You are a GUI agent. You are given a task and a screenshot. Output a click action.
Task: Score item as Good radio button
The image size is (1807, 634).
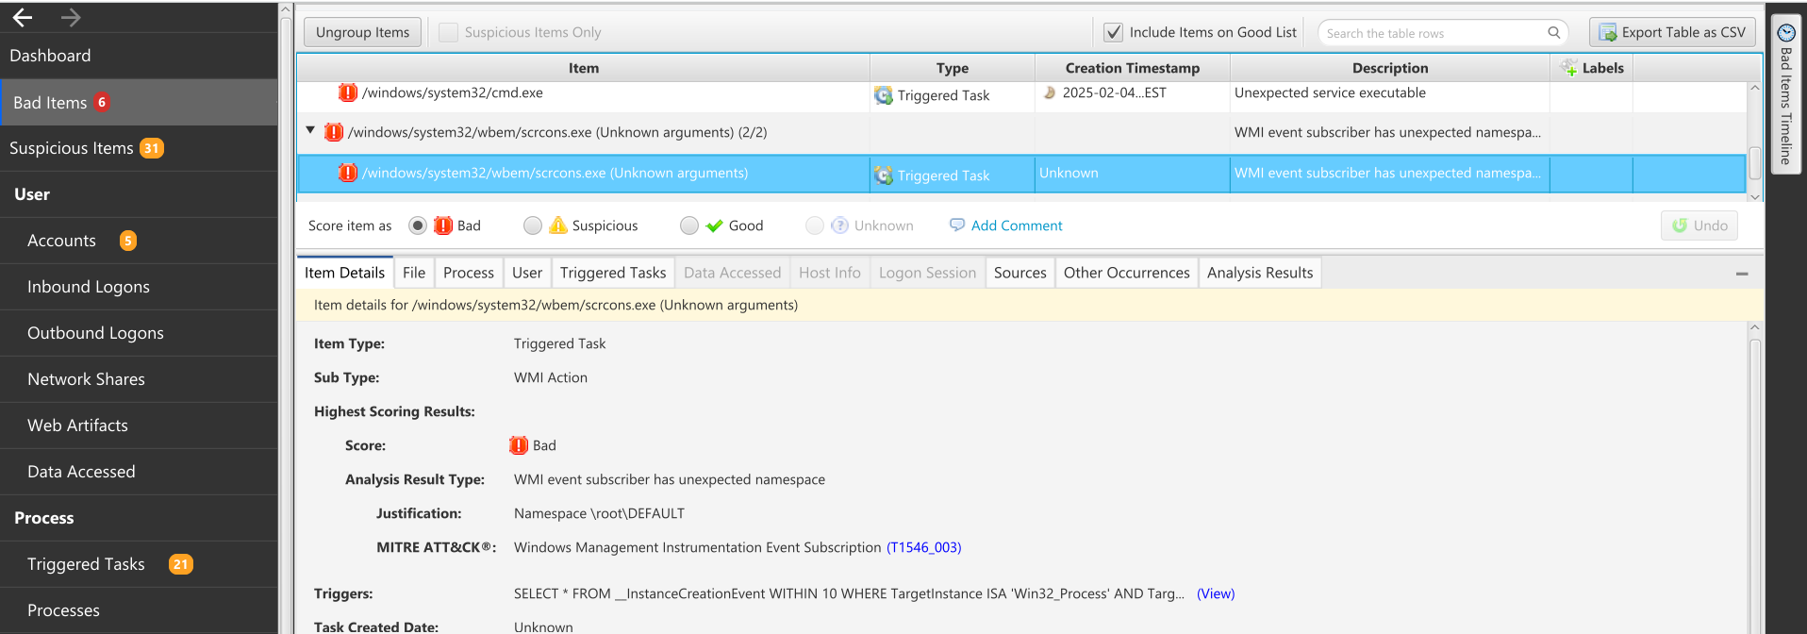(x=689, y=225)
